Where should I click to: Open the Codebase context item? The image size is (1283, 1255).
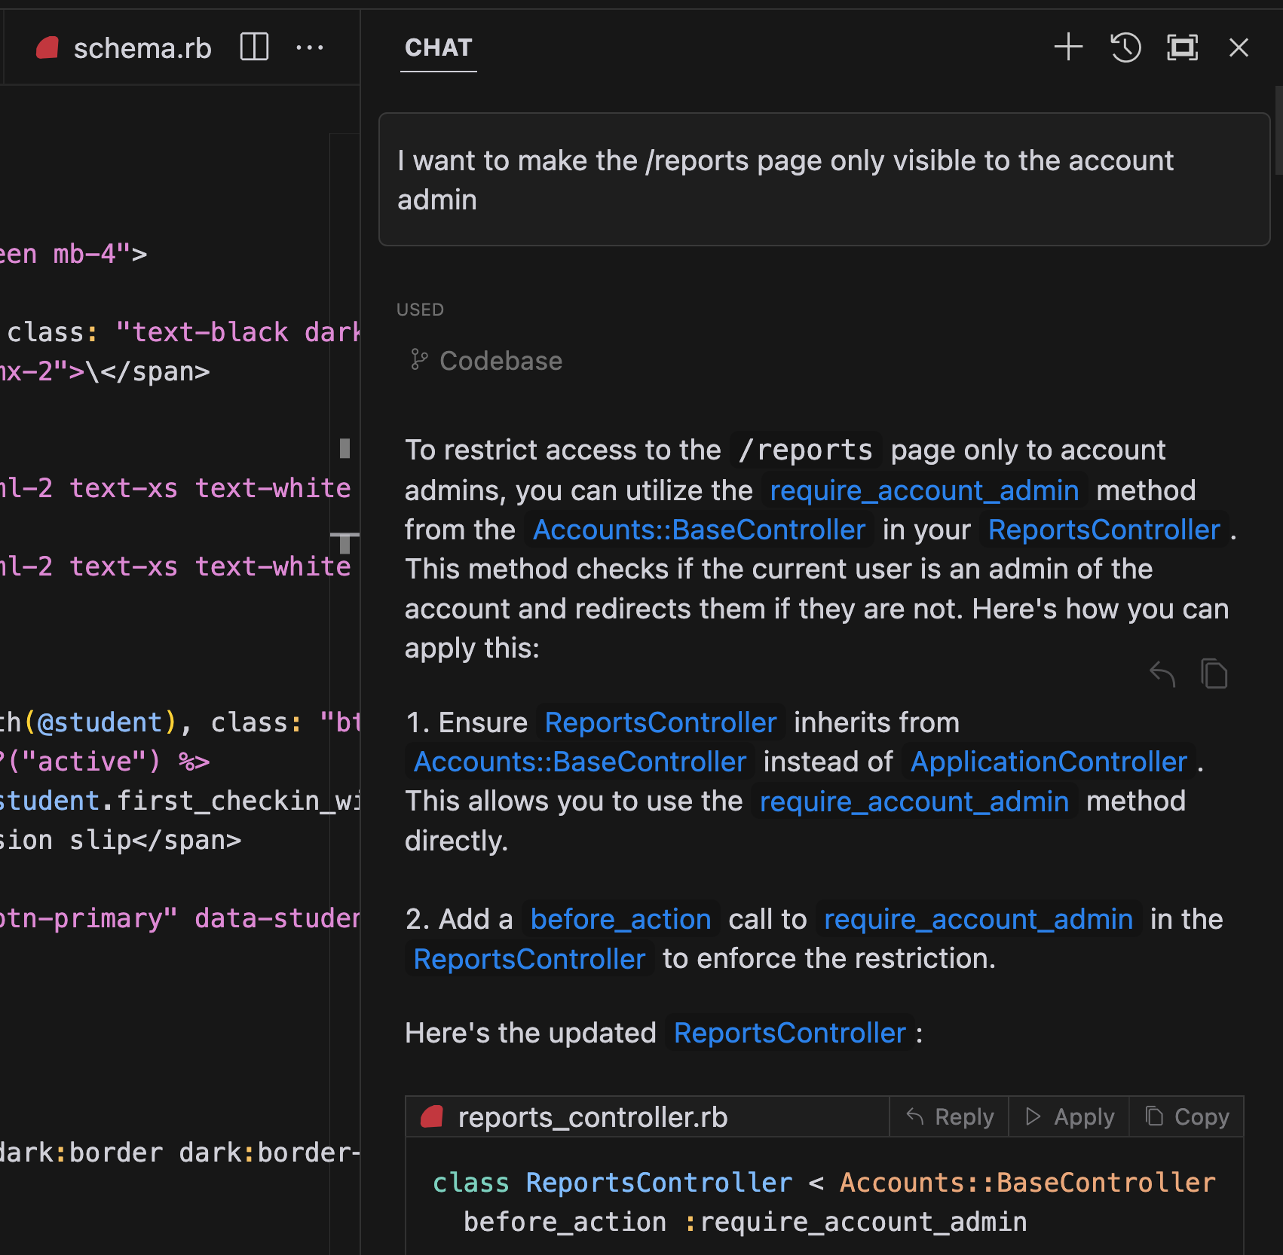tap(500, 361)
